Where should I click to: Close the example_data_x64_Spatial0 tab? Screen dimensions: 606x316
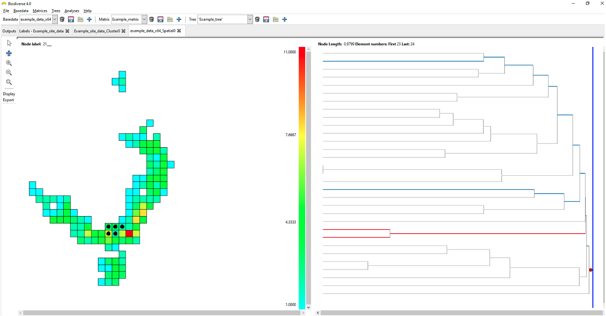pos(179,31)
